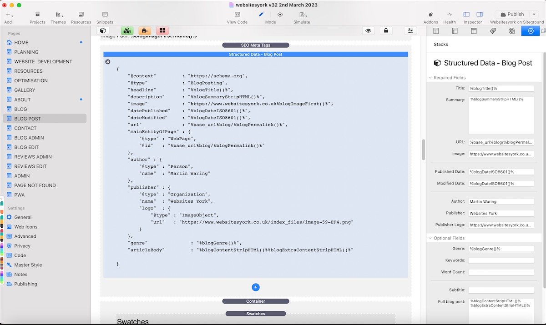
Task: Show View Code for the page
Action: tap(237, 18)
